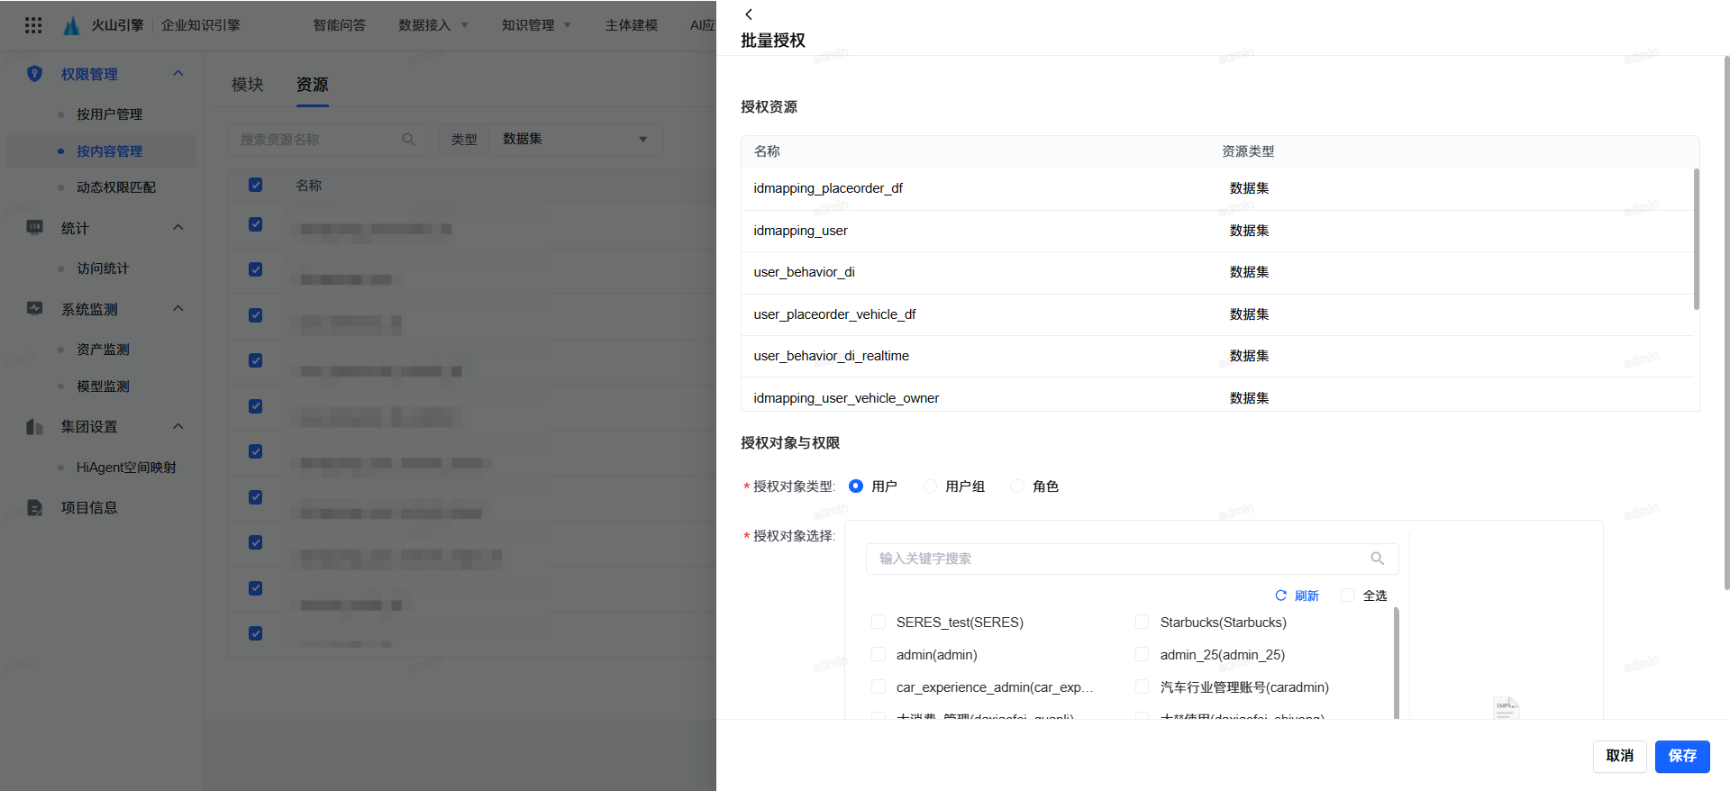Collapse the 系统监测 sidebar section
Viewport: 1730px width, 791px height.
[178, 309]
